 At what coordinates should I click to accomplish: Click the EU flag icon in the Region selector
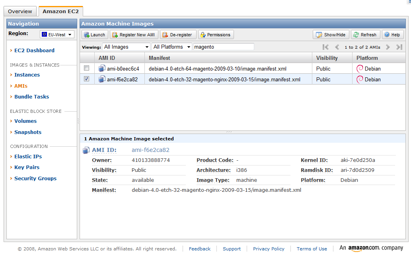point(44,34)
